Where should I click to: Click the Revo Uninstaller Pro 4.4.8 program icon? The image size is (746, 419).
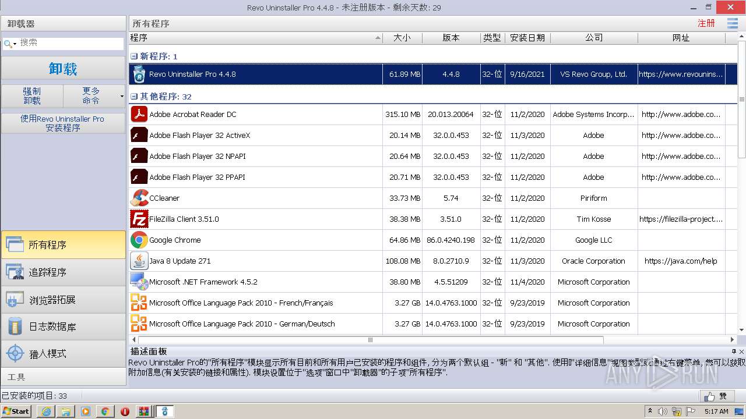(x=139, y=74)
